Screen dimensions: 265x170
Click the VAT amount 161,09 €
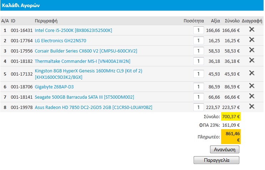(x=231, y=125)
